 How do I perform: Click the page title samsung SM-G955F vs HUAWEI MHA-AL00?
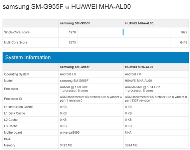click(x=67, y=7)
